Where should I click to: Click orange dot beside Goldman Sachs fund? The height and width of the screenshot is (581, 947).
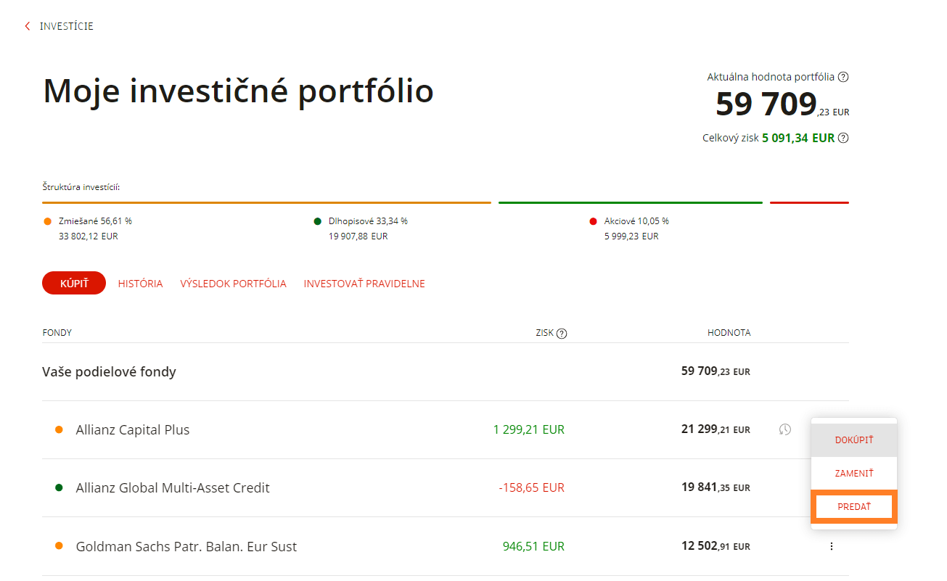(59, 546)
